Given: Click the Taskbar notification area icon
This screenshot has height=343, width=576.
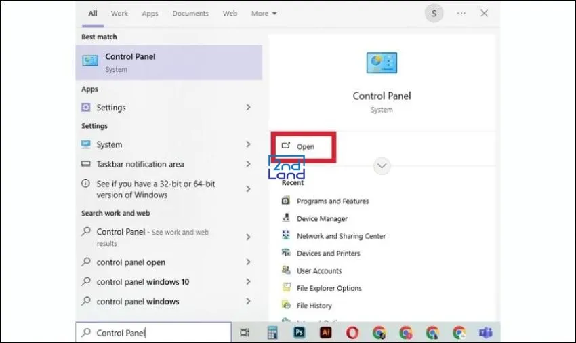Looking at the screenshot, I should click(85, 163).
